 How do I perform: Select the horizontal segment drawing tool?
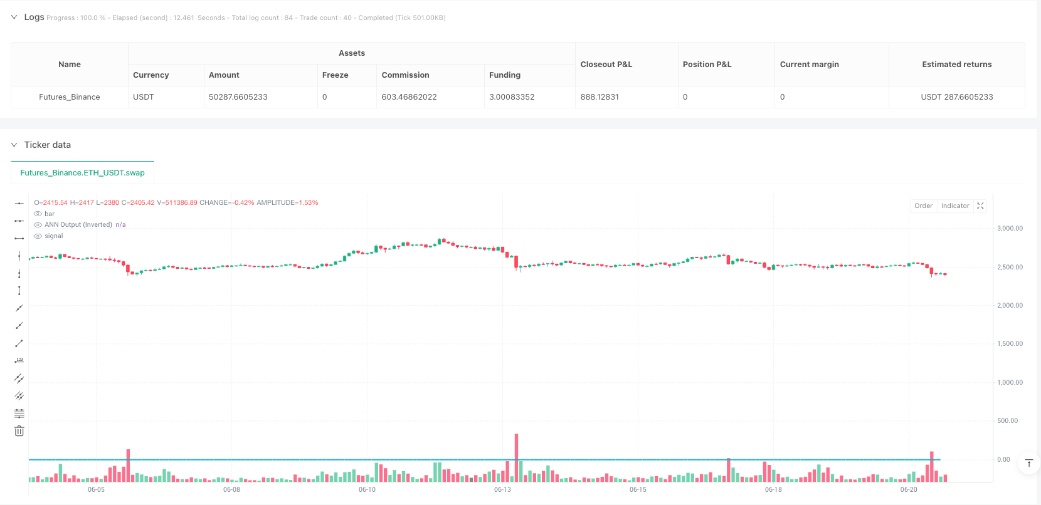[19, 238]
